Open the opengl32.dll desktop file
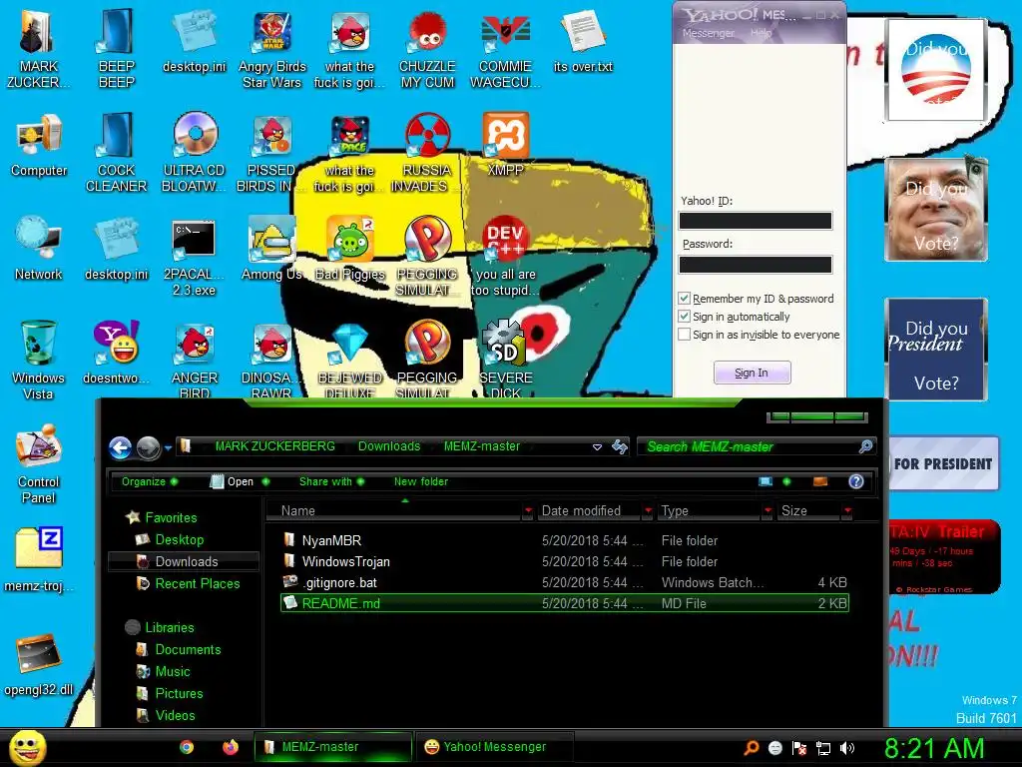This screenshot has height=767, width=1022. [39, 664]
